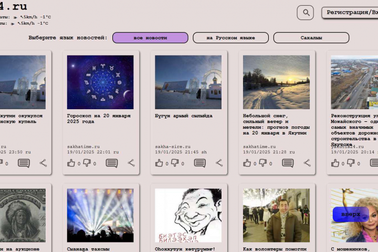Open comments on Небольшой снег post
This screenshot has width=378, height=252.
click(x=288, y=163)
